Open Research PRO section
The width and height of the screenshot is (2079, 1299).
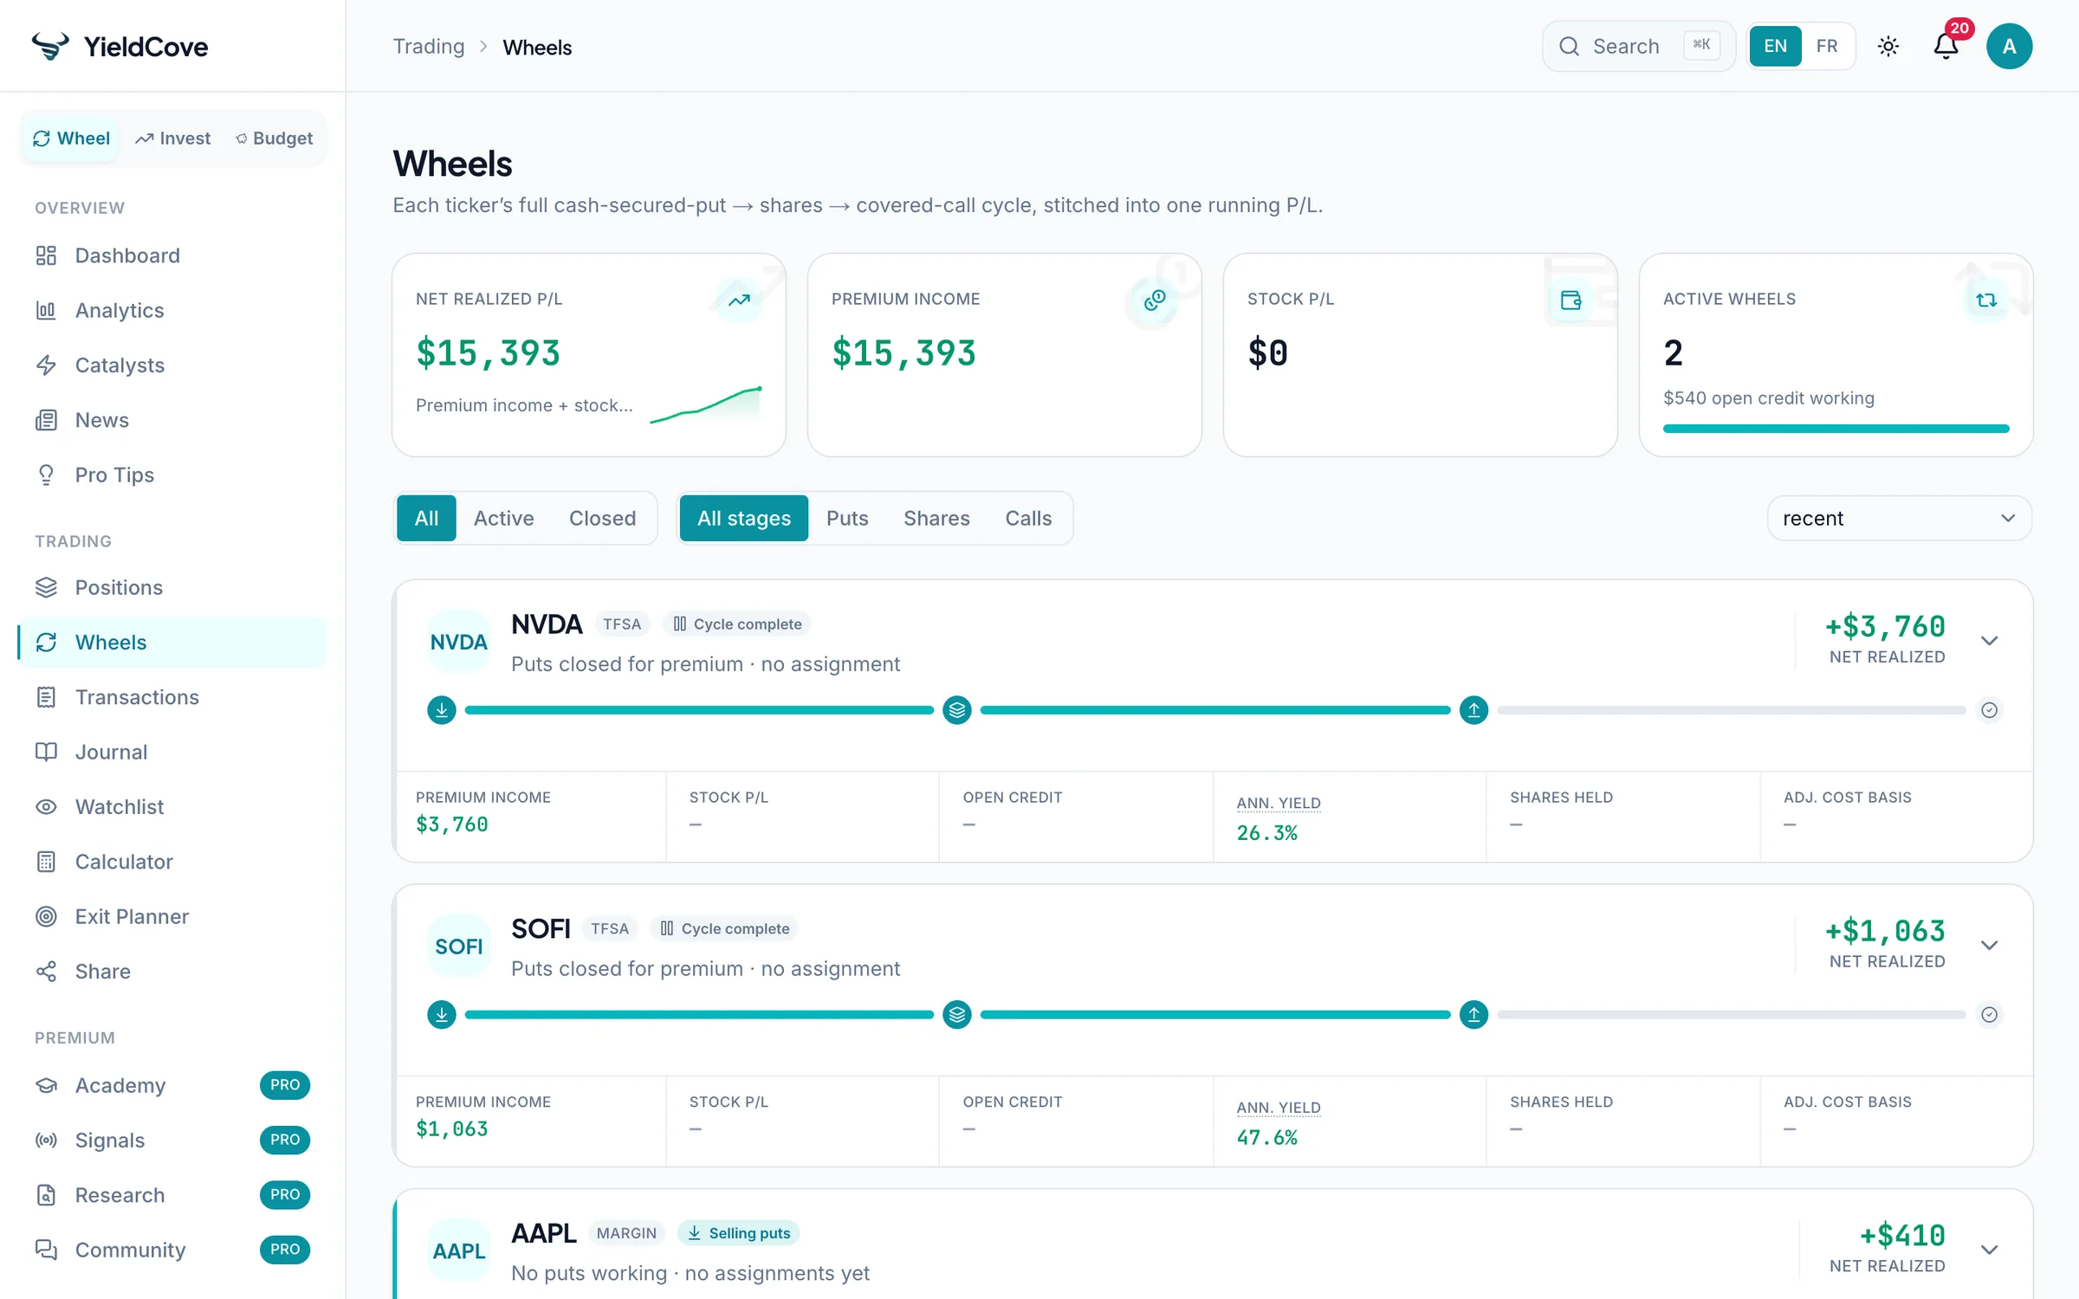(172, 1195)
